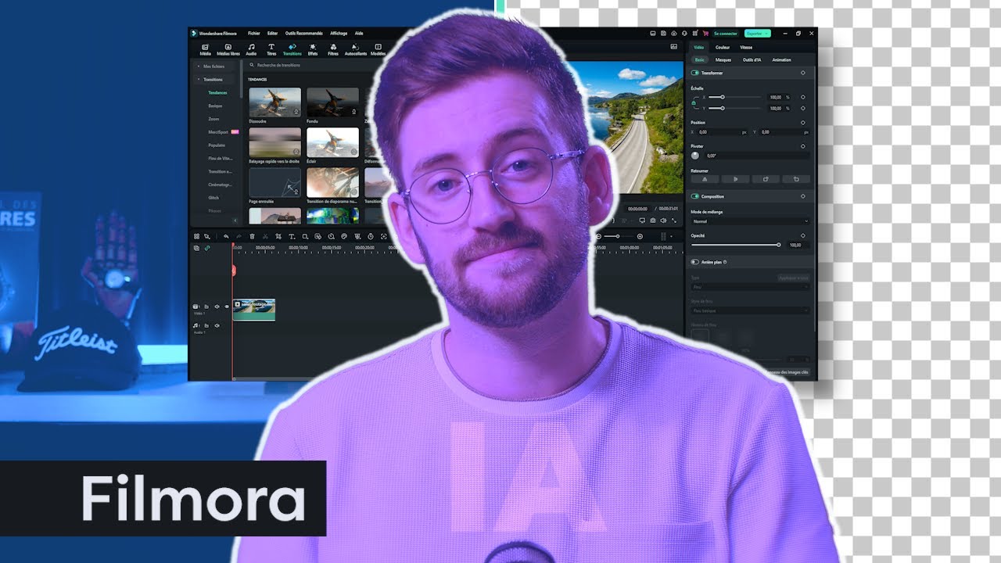The image size is (1001, 563).
Task: Click the color palette icon in timeline toolbar
Action: [x=344, y=236]
